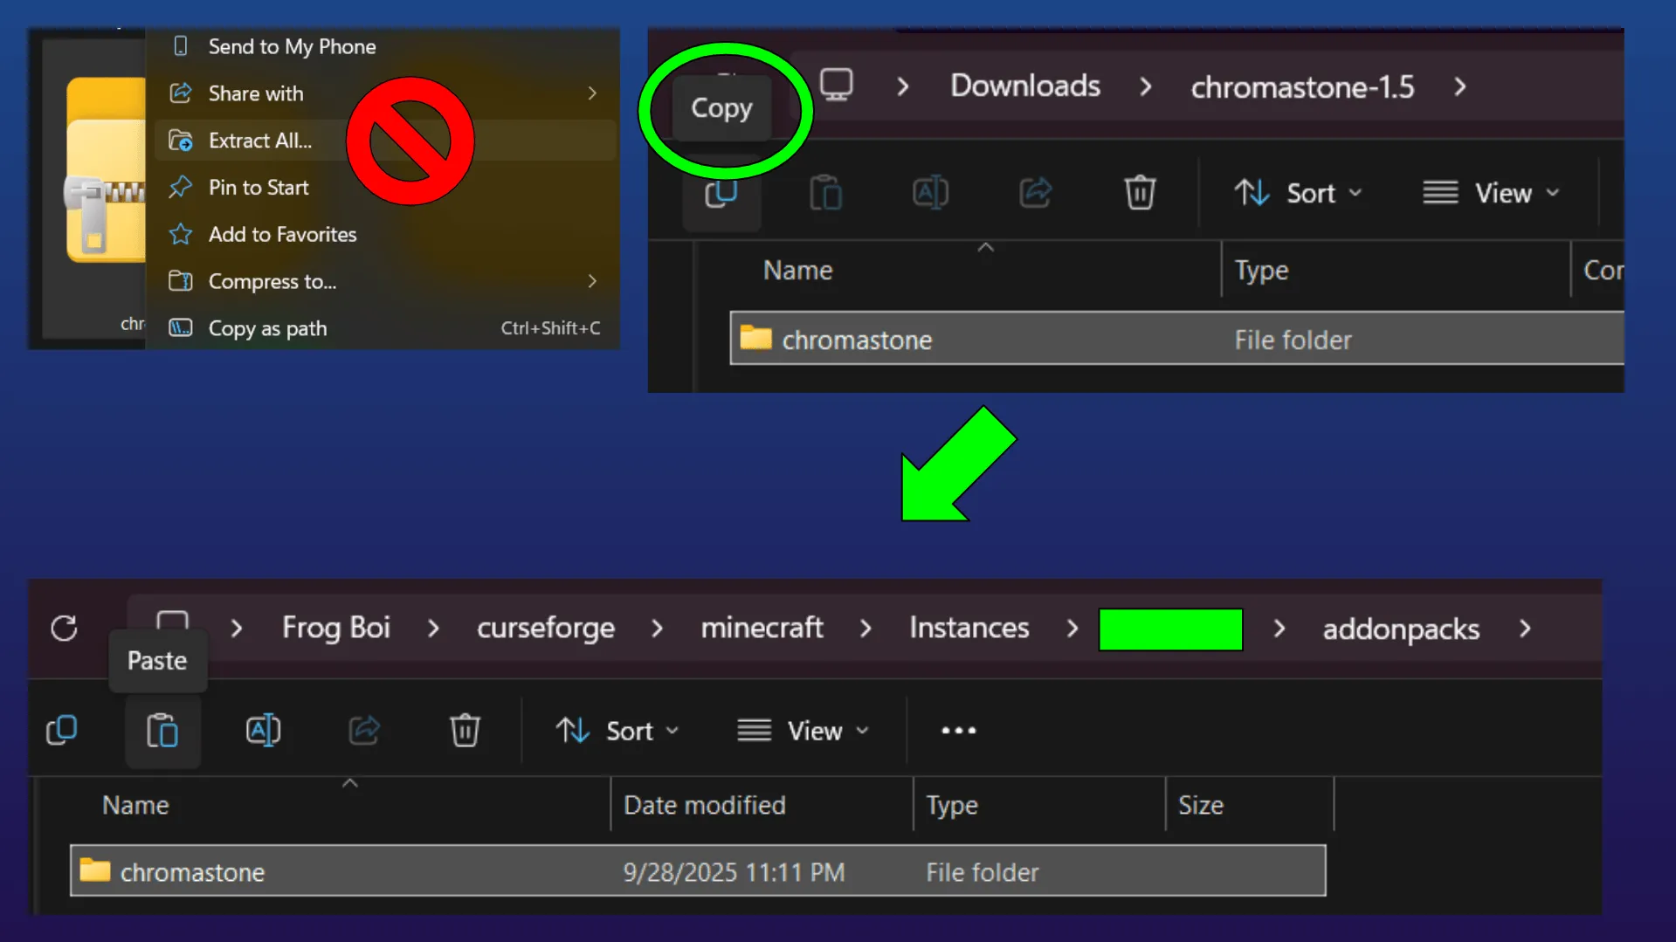
Task: Go to curseforge folder in breadcrumb
Action: [x=545, y=629]
